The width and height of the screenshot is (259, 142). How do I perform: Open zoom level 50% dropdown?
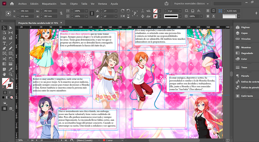tap(28, 140)
